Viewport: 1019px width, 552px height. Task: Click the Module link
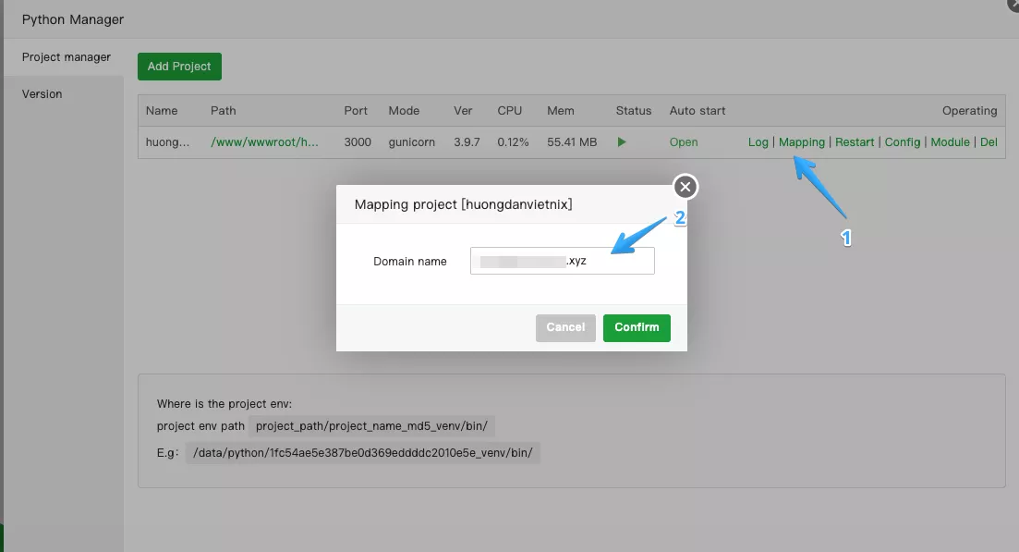[x=950, y=141]
